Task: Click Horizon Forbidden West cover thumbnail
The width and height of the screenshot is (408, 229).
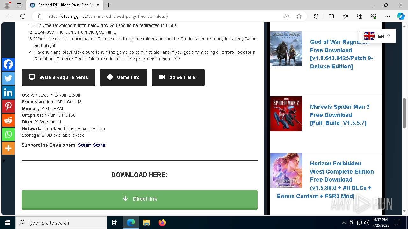Action: [x=286, y=170]
